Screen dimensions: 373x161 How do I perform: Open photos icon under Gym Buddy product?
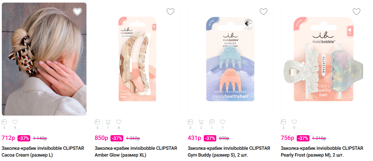tap(190, 122)
